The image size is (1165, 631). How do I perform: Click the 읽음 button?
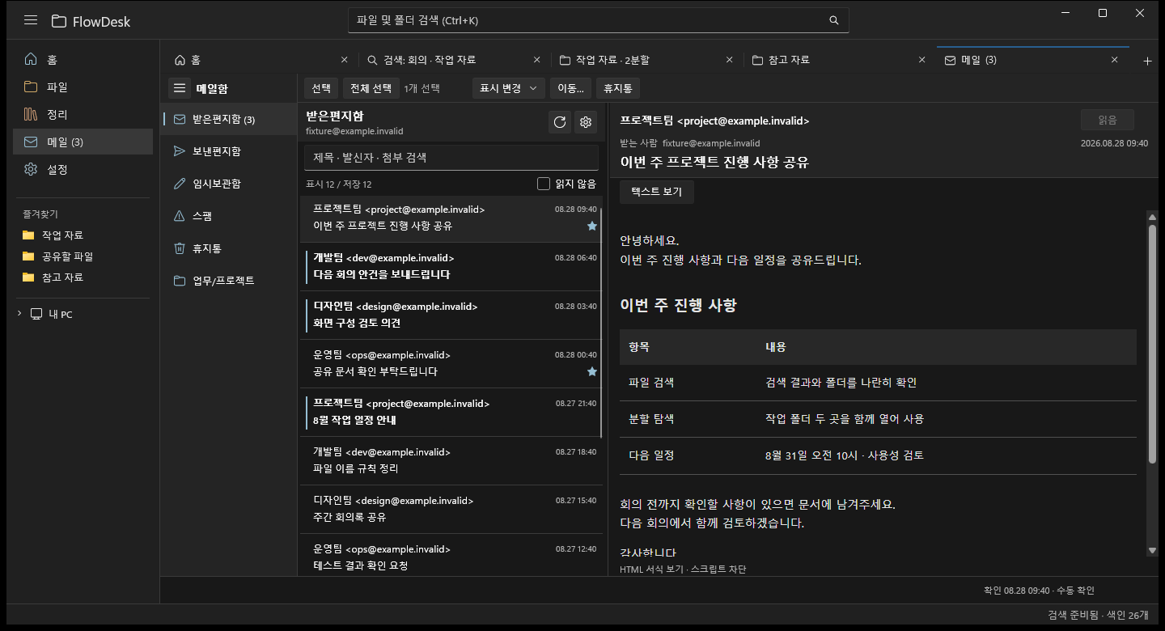pyautogui.click(x=1108, y=120)
